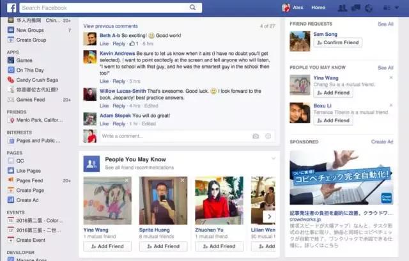Viewport: 409px width, 261px height.
Task: Remove Yina Wang card with X
Action: (127, 180)
